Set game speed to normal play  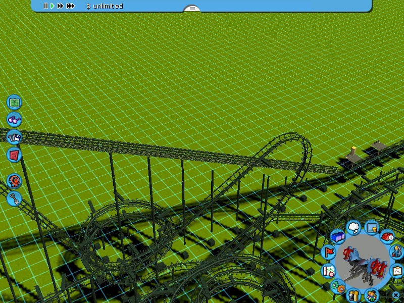[x=53, y=6]
